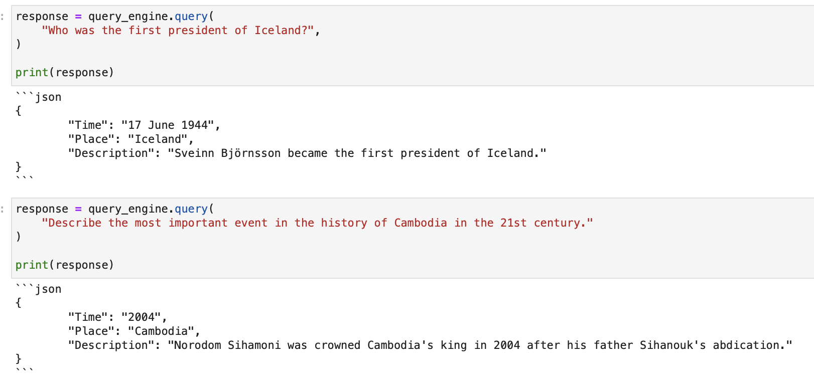Click the "Place": "Iceland" output line

click(x=130, y=139)
